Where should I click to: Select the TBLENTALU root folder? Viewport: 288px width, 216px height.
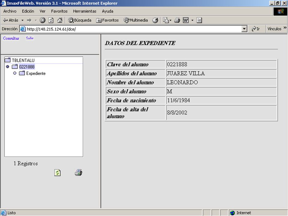23,60
